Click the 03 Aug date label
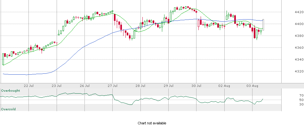The width and height of the screenshot is (304, 134). tap(252, 86)
